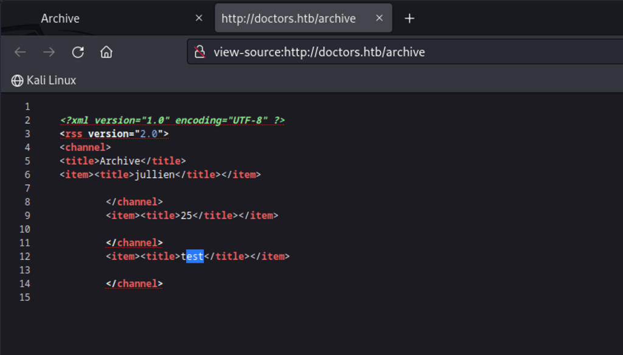
Task: Close the Archive tab
Action: [x=198, y=18]
